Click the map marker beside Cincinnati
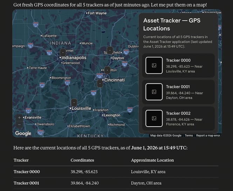Image resolution: width=233 pixels, height=191 pixels. point(100,83)
